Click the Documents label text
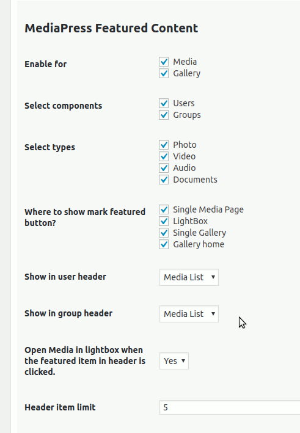Image resolution: width=300 pixels, height=433 pixels. [x=195, y=180]
